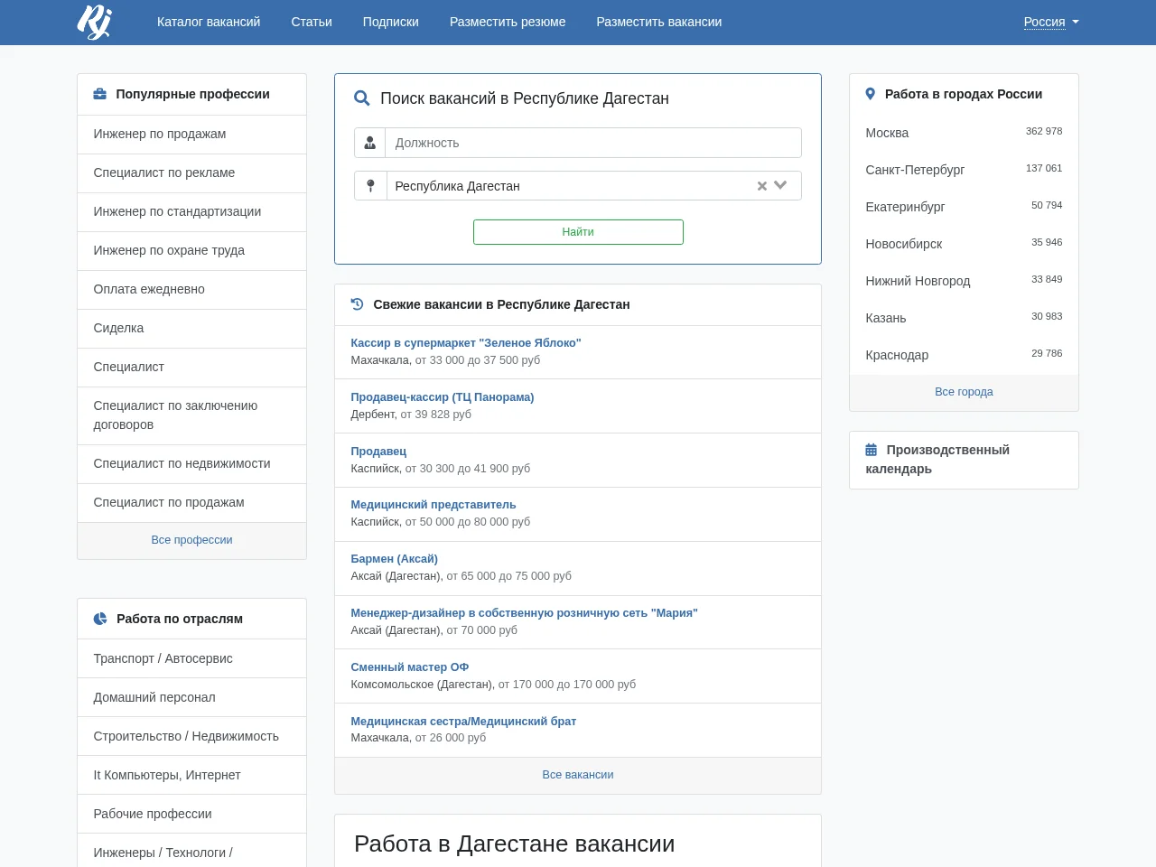The width and height of the screenshot is (1156, 867).
Task: Open Транспорт / Автосервис industry
Action: tap(191, 658)
